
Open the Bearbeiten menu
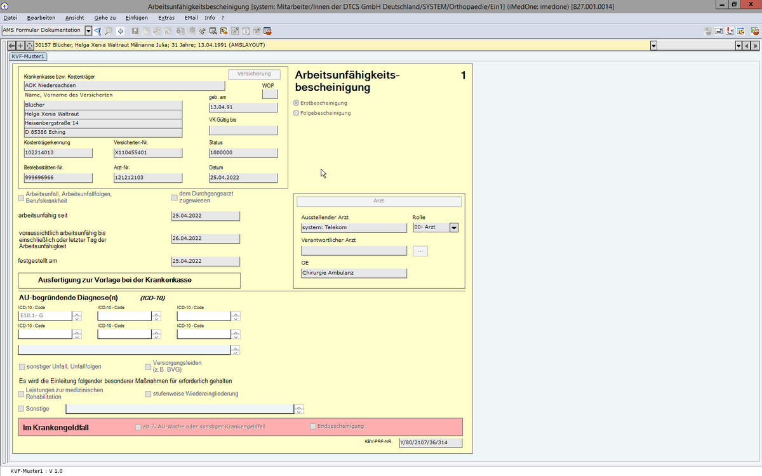pos(42,18)
